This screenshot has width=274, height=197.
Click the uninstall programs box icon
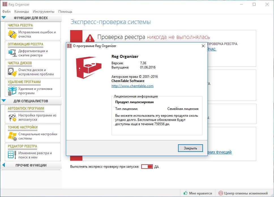(x=12, y=91)
